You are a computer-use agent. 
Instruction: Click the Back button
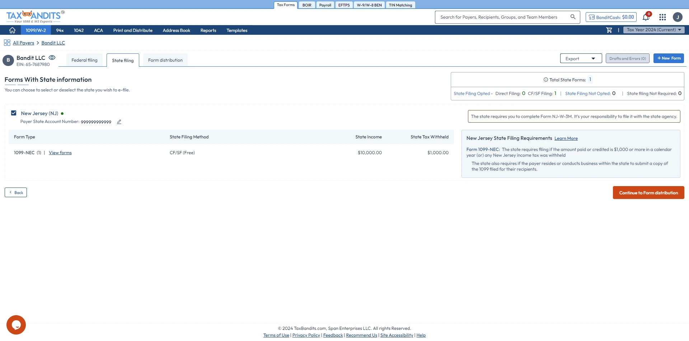(16, 193)
